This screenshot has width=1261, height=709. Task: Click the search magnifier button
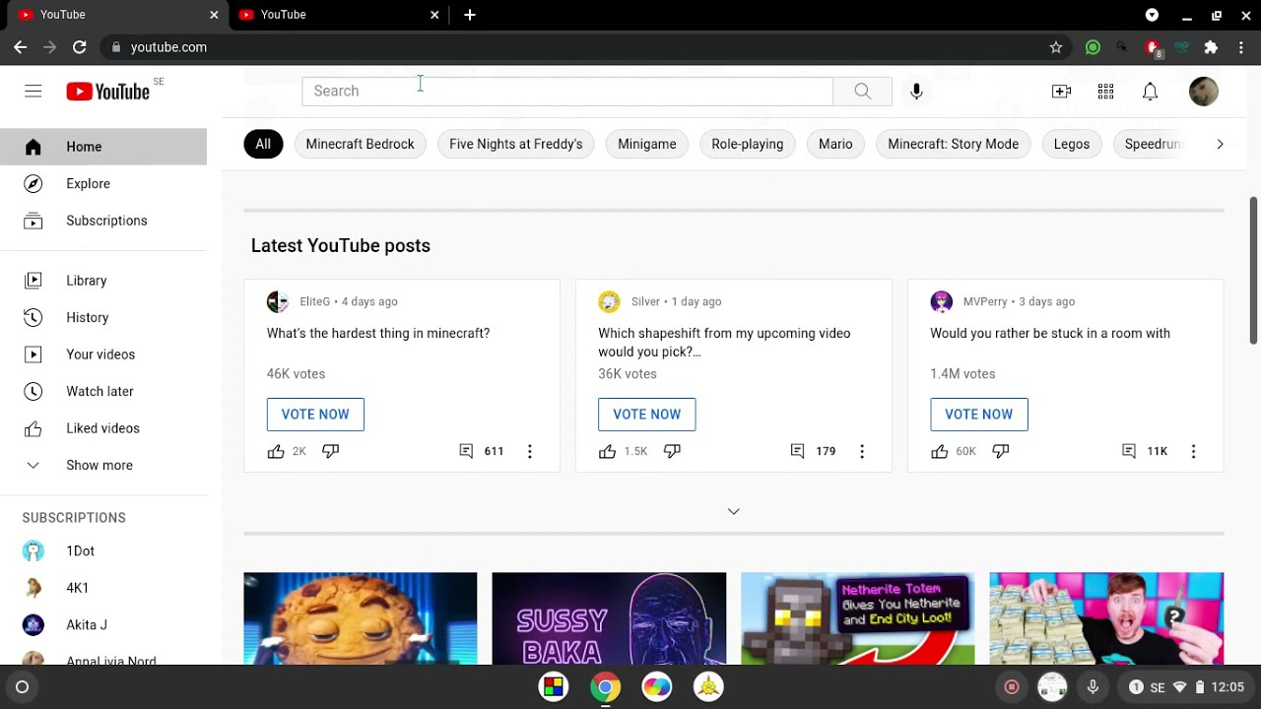(x=862, y=91)
